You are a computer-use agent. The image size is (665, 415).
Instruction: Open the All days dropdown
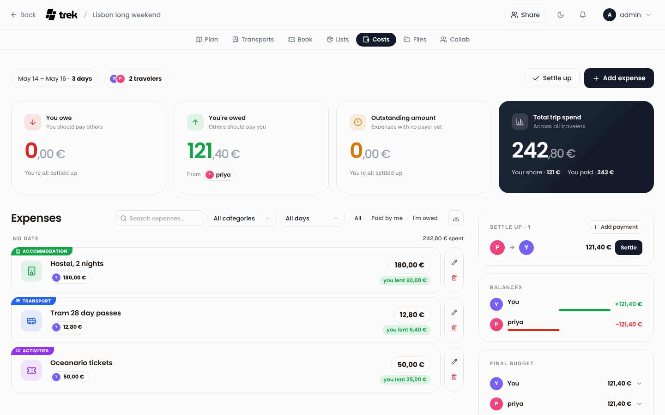click(312, 218)
